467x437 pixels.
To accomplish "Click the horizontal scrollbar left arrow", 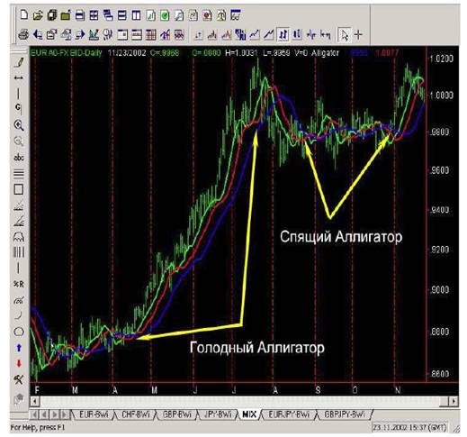I will (35, 401).
